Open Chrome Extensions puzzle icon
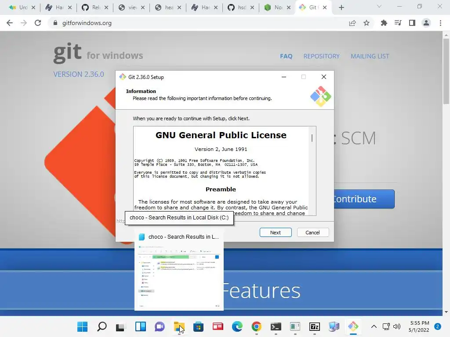 coord(384,23)
